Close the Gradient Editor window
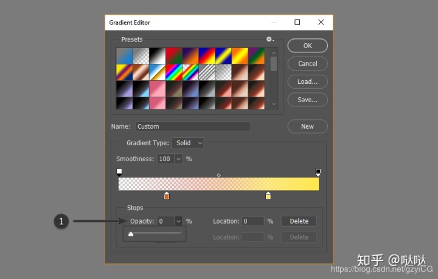 [321, 22]
